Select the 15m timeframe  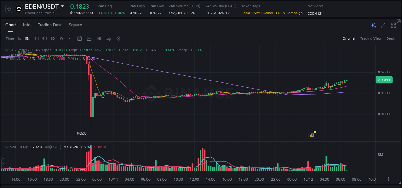coord(28,38)
